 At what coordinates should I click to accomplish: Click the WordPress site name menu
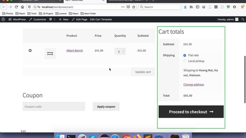(x=17, y=20)
